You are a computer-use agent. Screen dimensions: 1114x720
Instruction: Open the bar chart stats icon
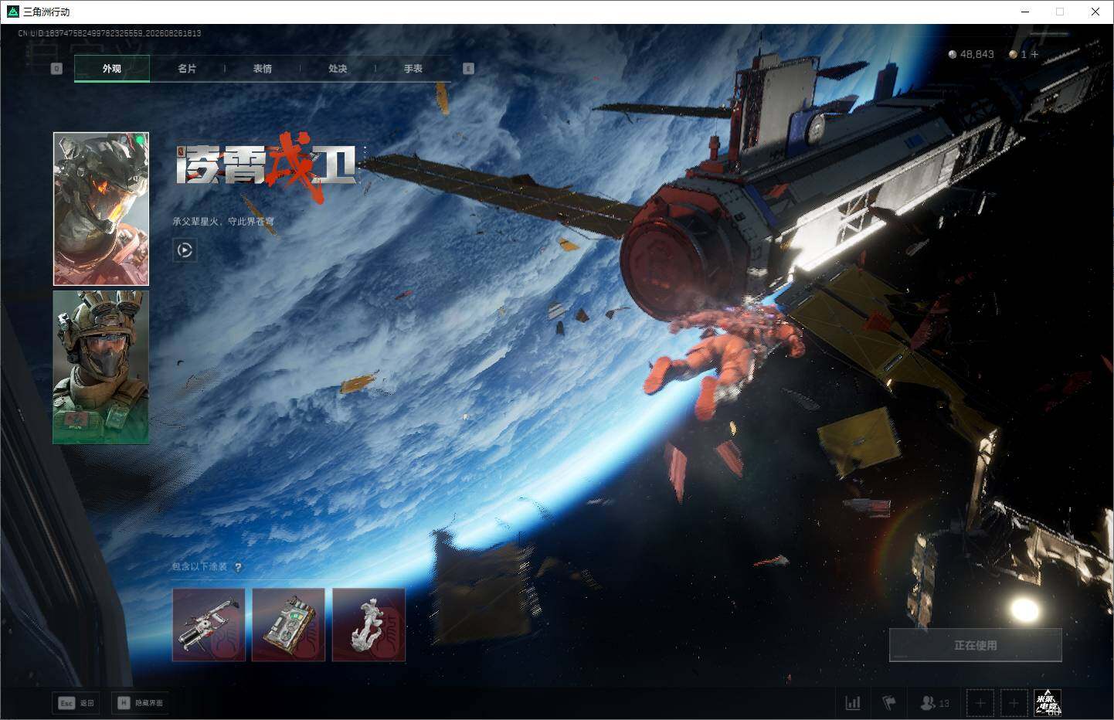click(x=853, y=703)
